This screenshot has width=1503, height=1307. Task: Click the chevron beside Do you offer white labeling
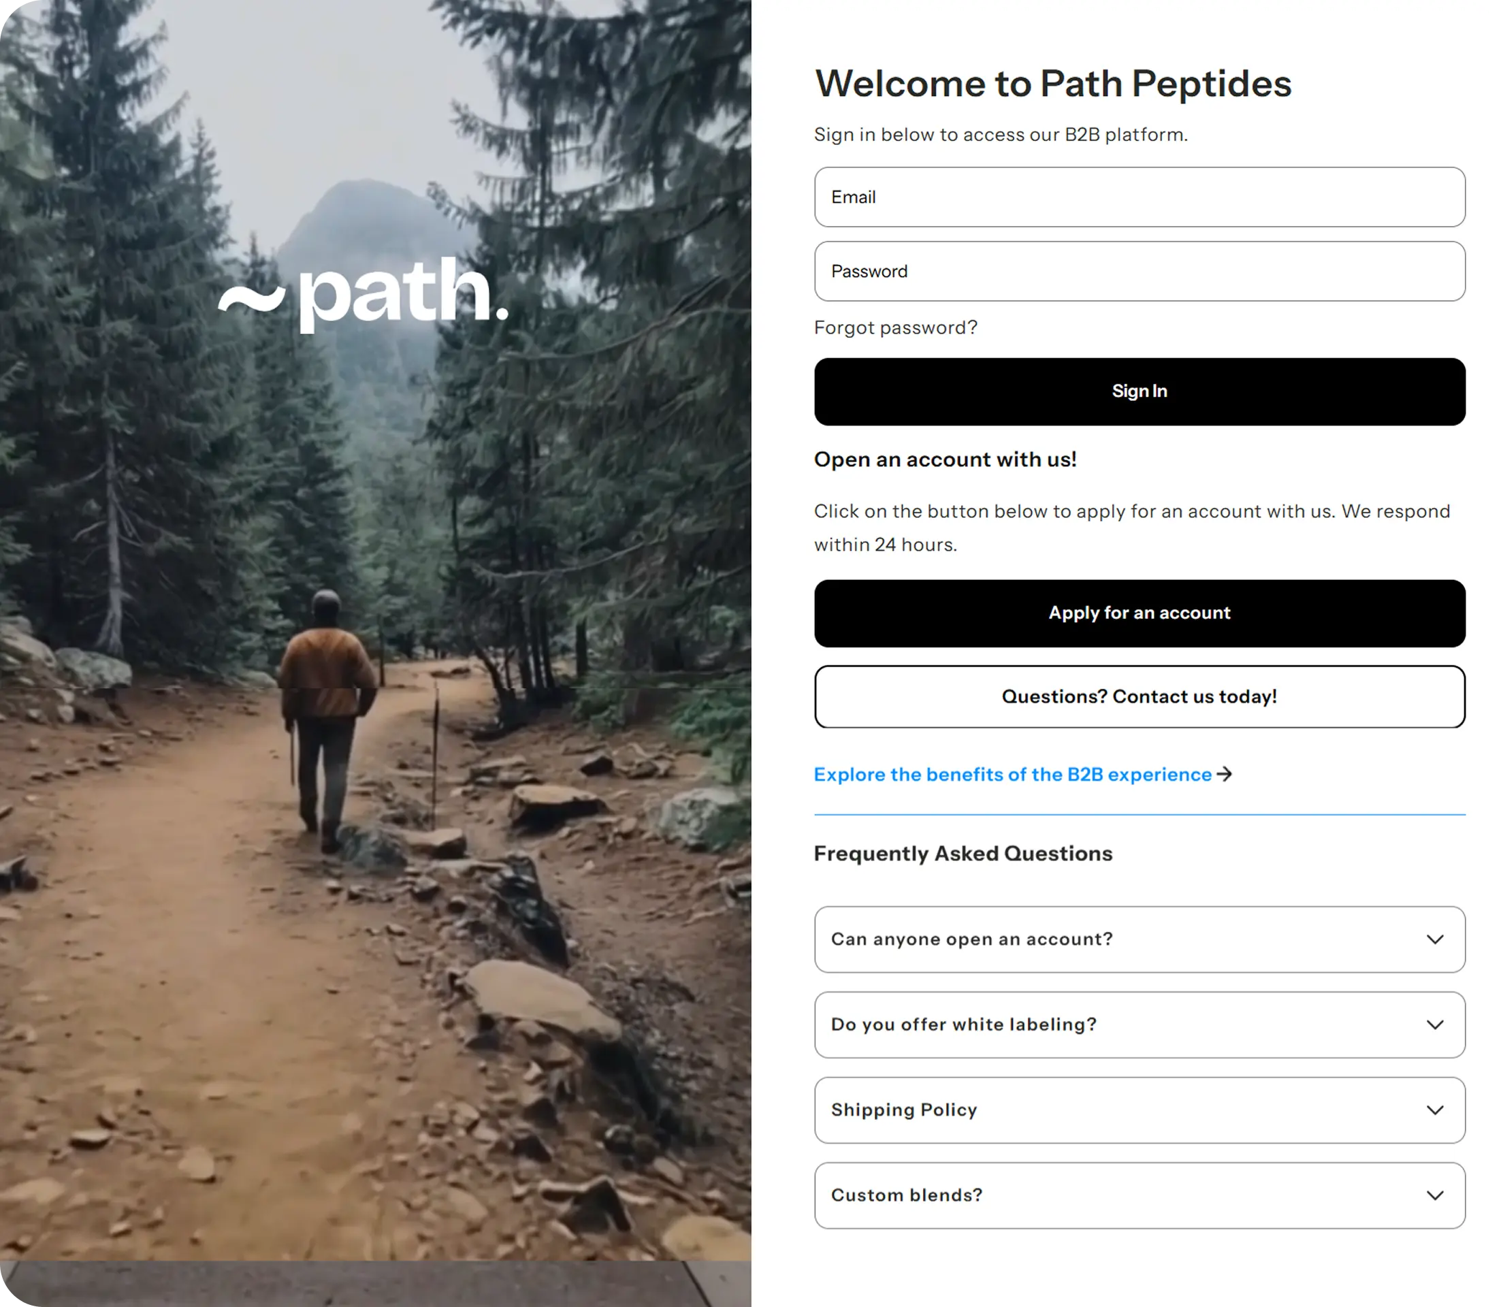tap(1434, 1024)
